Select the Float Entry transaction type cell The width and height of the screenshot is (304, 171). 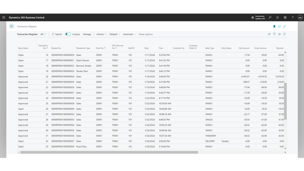pos(81,147)
